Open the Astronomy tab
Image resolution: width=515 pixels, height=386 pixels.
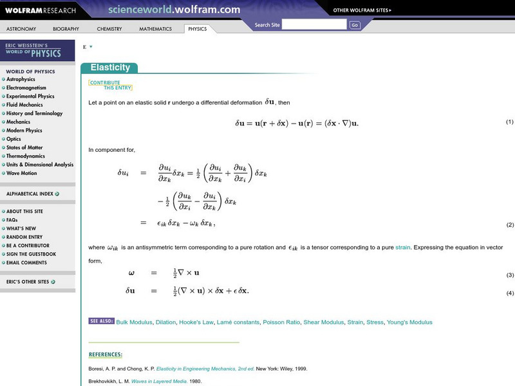21,29
